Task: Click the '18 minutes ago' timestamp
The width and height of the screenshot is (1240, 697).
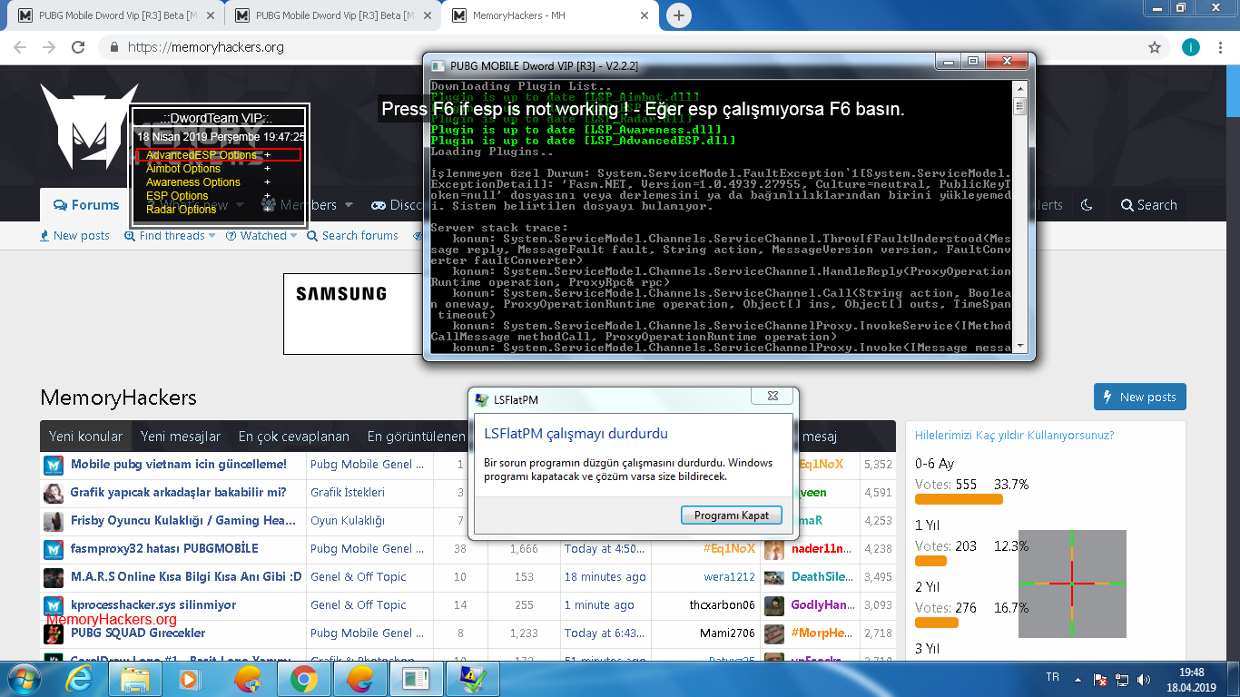Action: coord(605,577)
